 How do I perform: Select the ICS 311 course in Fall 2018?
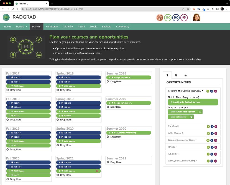29,103
